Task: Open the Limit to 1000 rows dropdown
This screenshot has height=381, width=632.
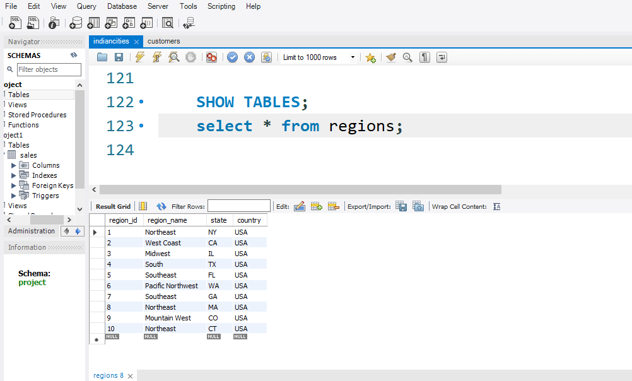Action: coord(353,57)
